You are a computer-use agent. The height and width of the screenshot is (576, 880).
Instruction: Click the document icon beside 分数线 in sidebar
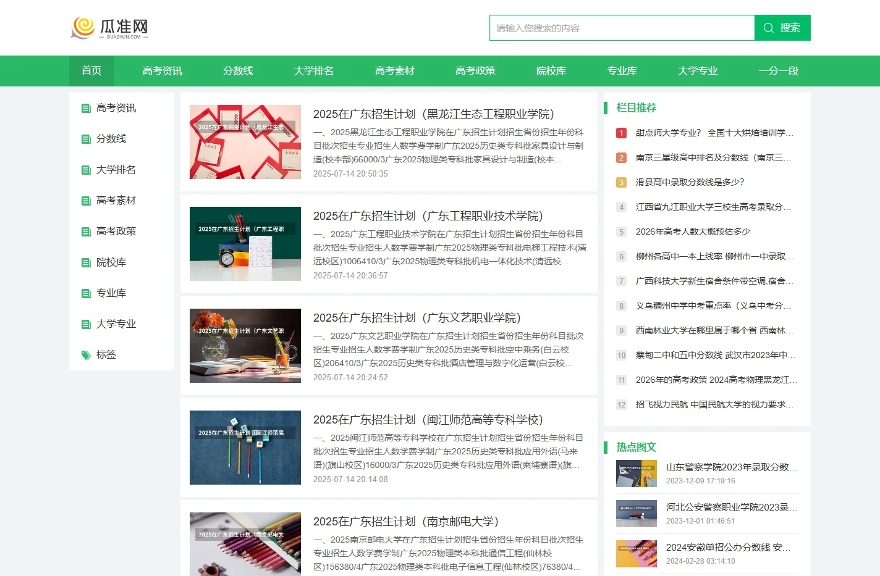pyautogui.click(x=86, y=139)
